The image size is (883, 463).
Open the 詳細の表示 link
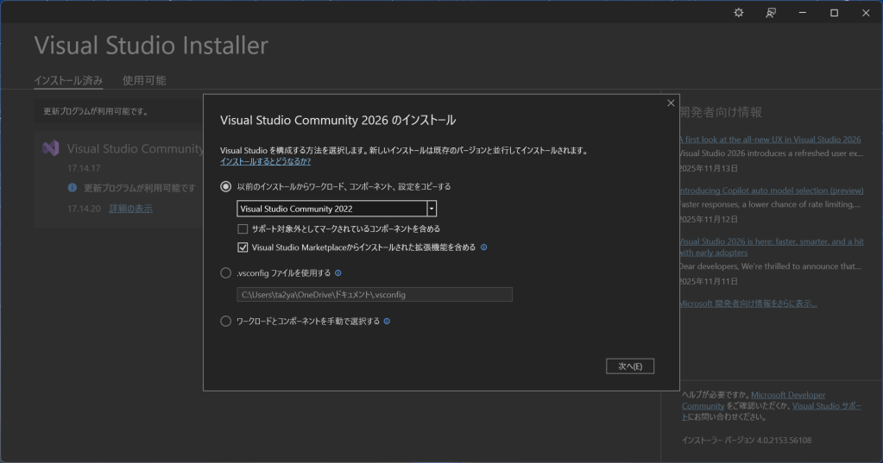pyautogui.click(x=130, y=209)
